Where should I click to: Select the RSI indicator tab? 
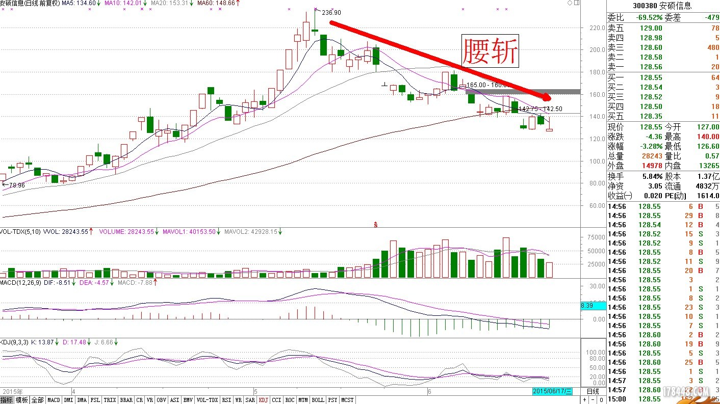(226, 400)
